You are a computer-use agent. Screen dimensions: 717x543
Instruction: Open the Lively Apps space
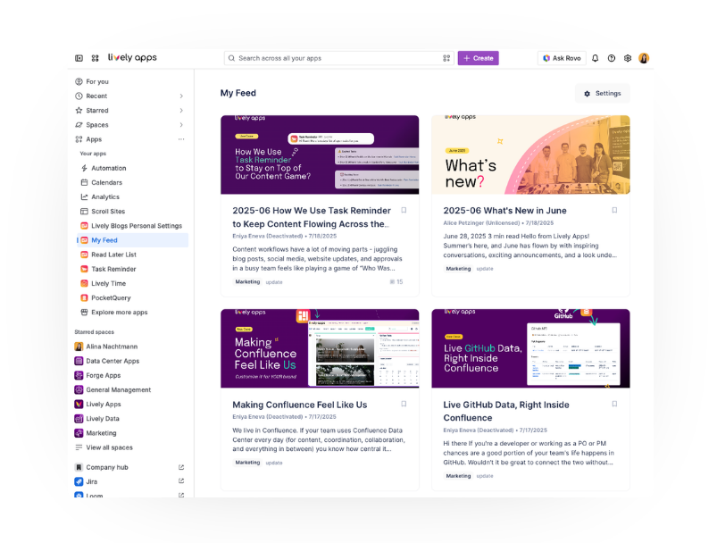pos(130,404)
